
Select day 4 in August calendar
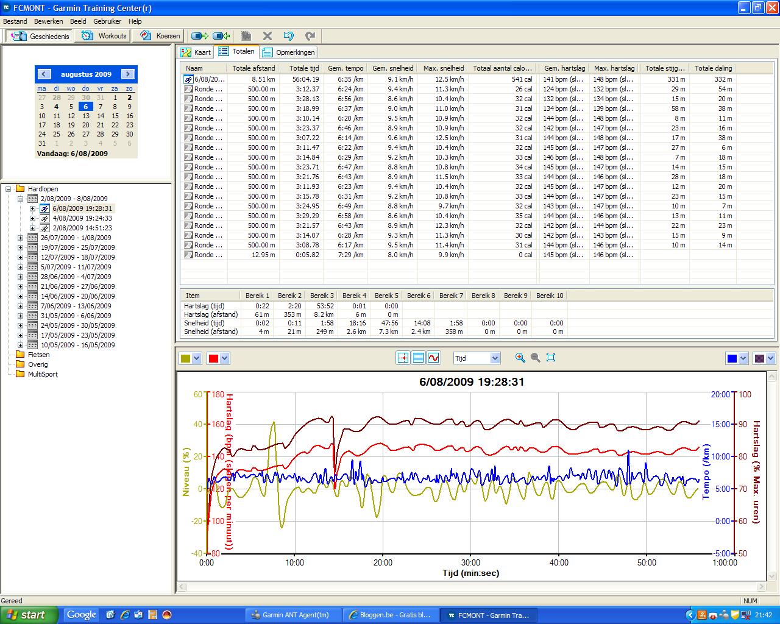pyautogui.click(x=57, y=107)
